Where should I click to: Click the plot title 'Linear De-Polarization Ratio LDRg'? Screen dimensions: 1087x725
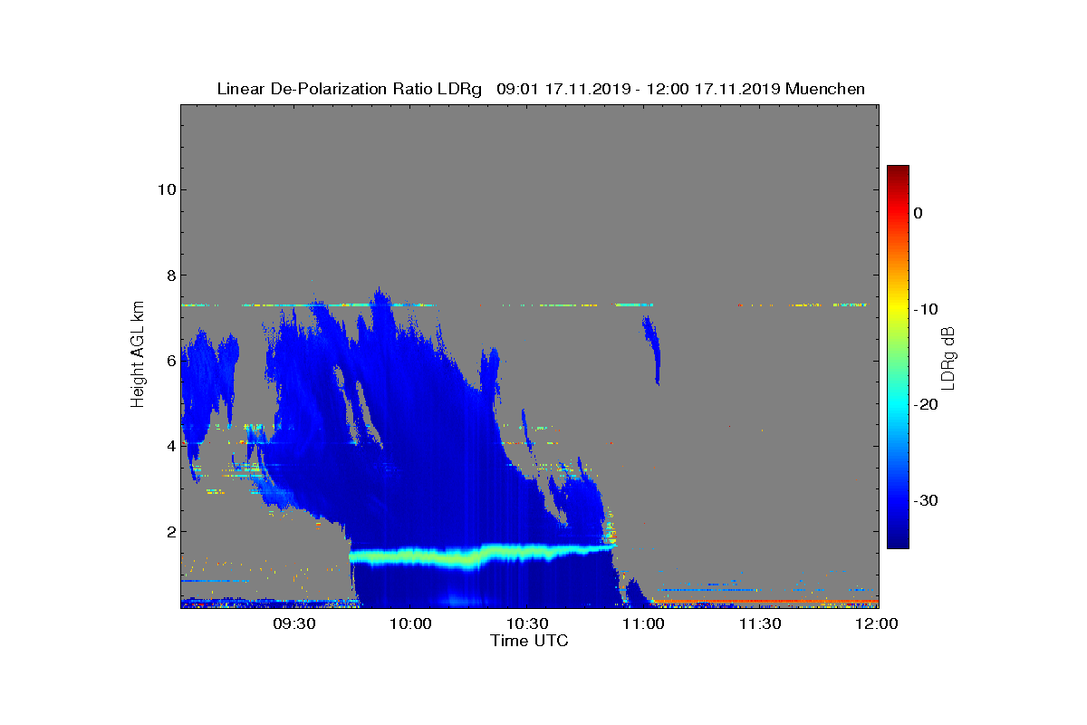point(349,89)
